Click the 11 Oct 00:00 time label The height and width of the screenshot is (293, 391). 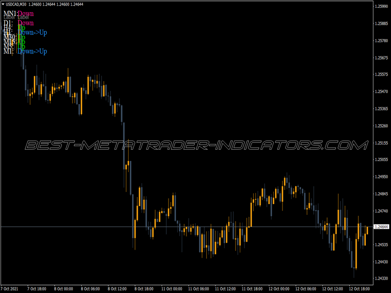click(x=172, y=289)
